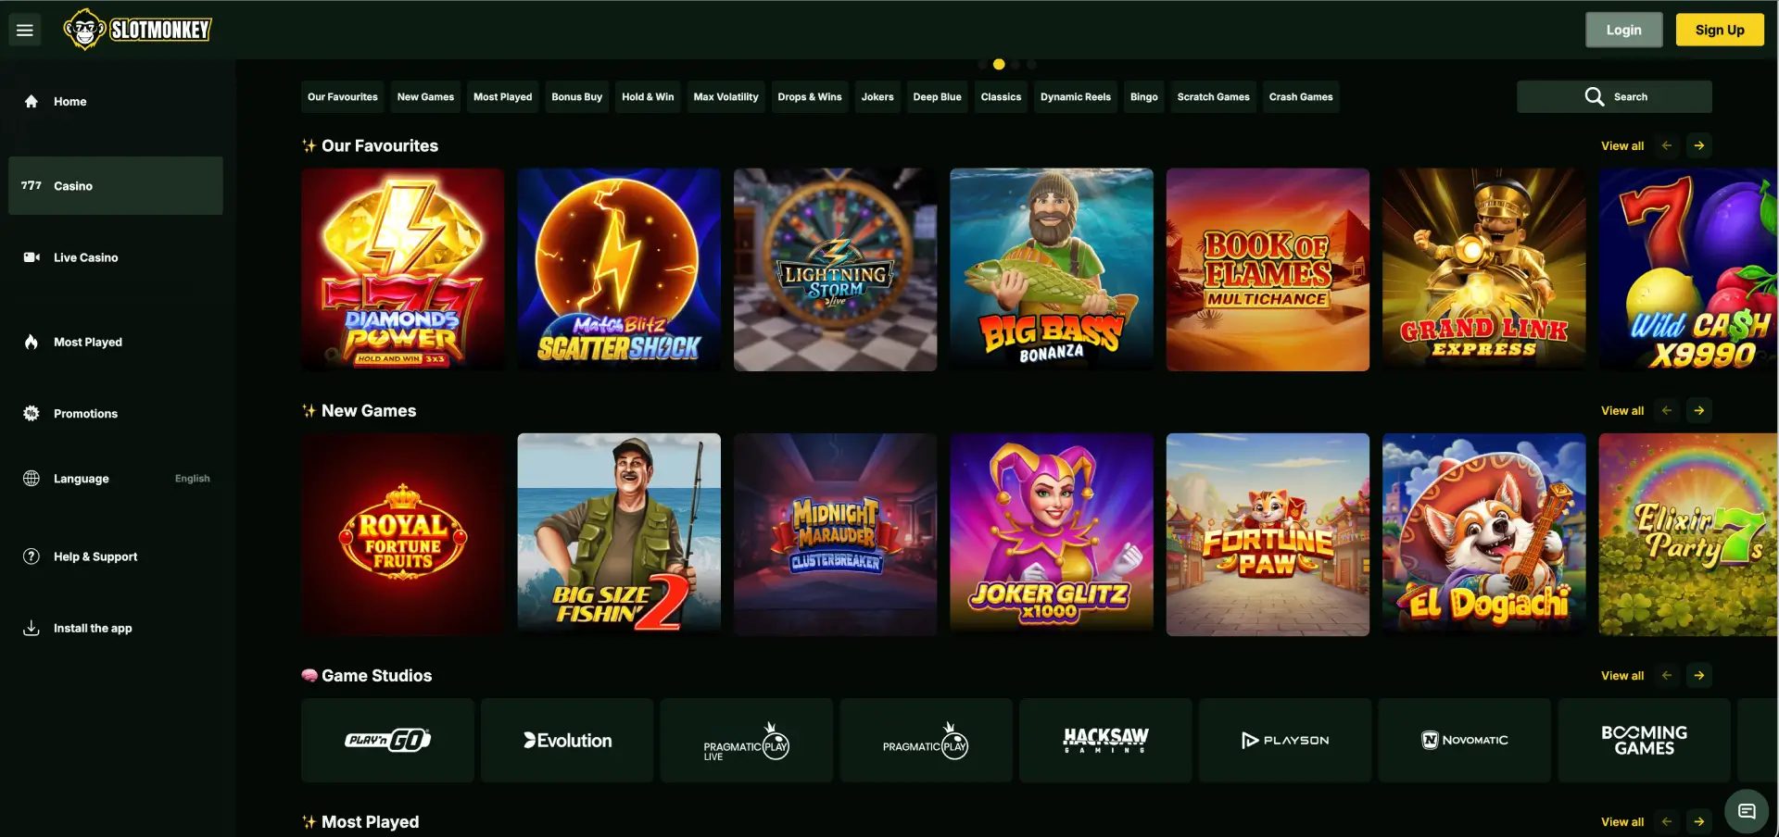
Task: Click the Home house icon
Action: tap(32, 102)
